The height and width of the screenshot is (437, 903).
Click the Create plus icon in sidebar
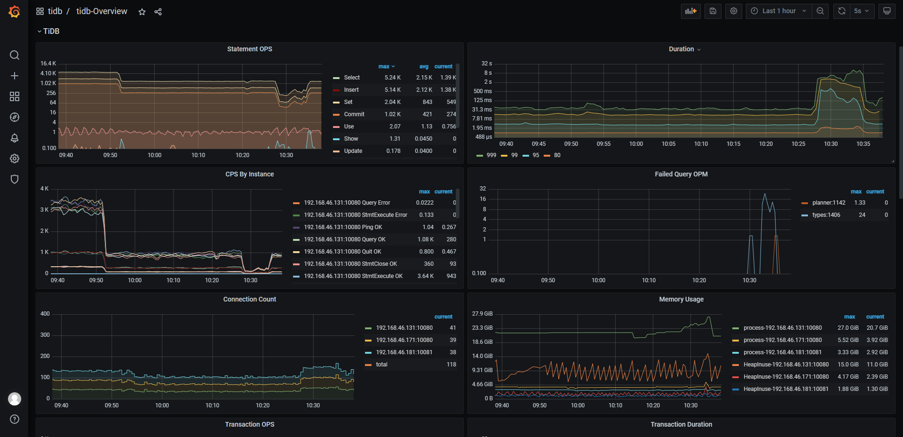15,76
